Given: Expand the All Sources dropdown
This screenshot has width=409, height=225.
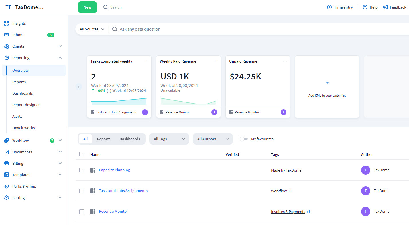Looking at the screenshot, I should tap(92, 29).
